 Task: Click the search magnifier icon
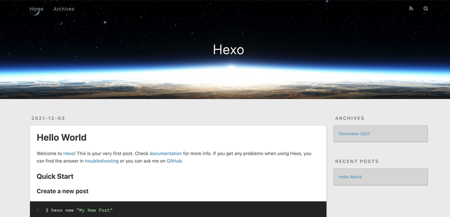426,9
